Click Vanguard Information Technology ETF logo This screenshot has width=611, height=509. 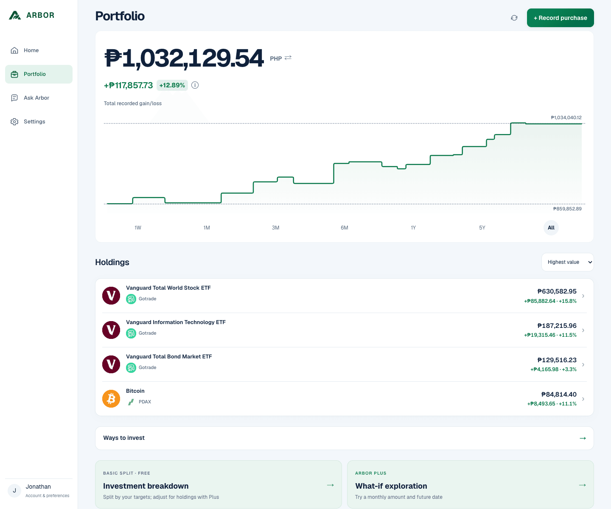[x=111, y=330]
